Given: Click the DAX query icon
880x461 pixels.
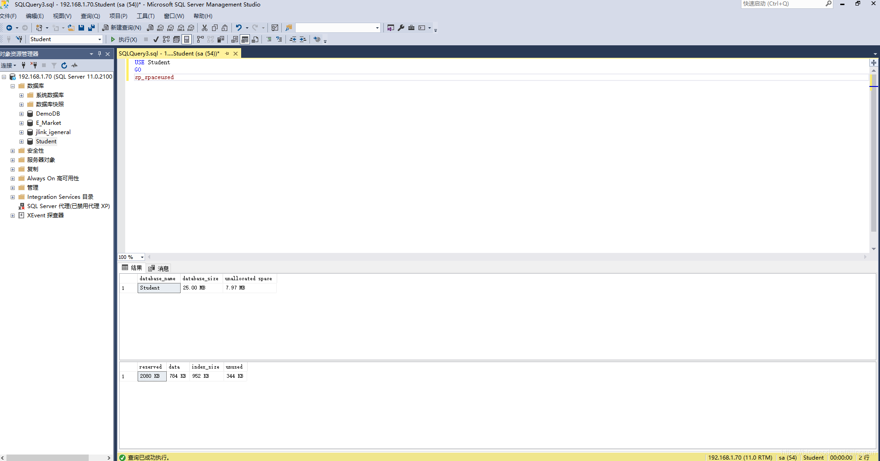Looking at the screenshot, I should (191, 28).
